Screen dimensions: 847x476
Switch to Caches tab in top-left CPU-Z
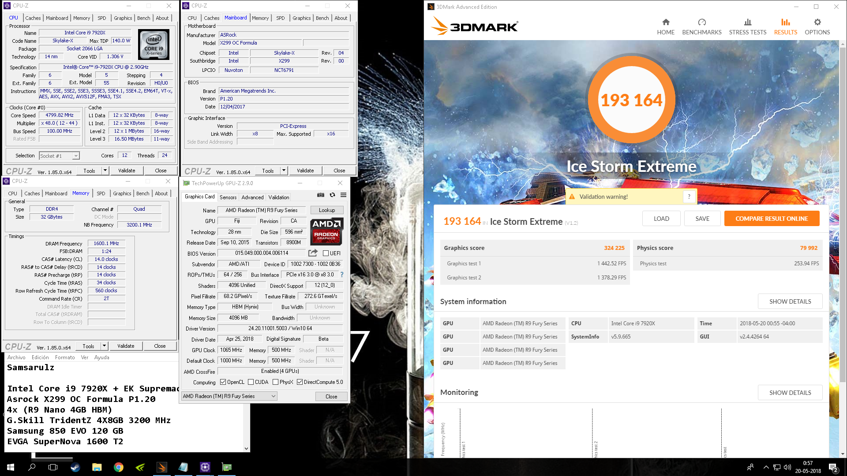tap(33, 18)
